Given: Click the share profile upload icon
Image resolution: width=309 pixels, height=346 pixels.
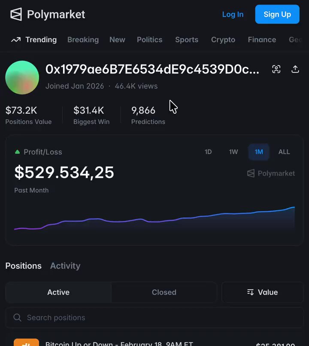Looking at the screenshot, I should pos(295,69).
